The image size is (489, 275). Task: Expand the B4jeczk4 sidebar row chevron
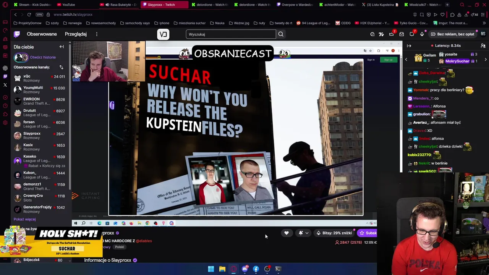[69, 260]
